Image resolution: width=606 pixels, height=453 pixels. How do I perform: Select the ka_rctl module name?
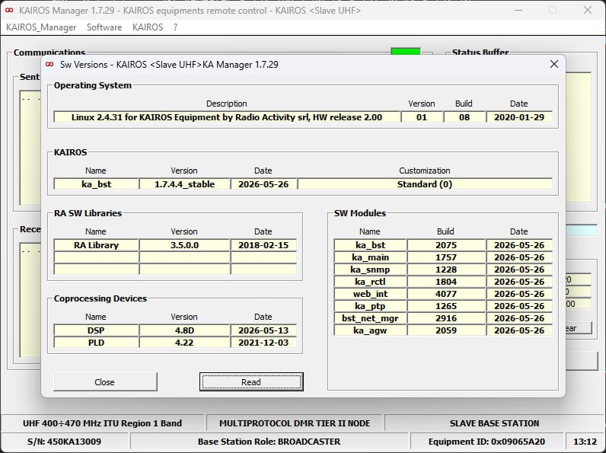370,282
